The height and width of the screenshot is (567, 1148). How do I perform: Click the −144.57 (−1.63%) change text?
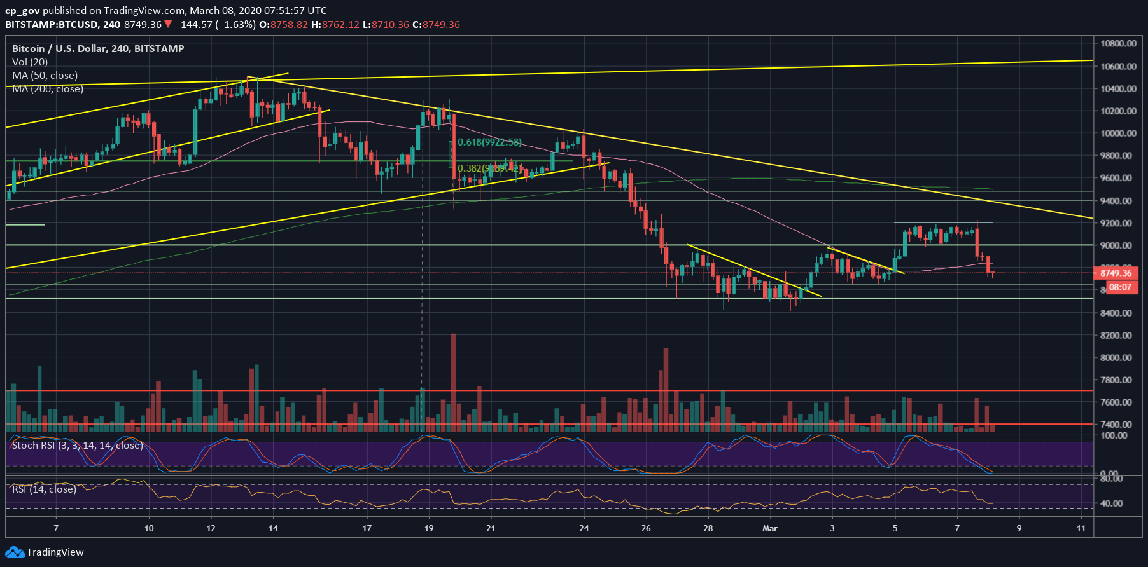pyautogui.click(x=215, y=24)
